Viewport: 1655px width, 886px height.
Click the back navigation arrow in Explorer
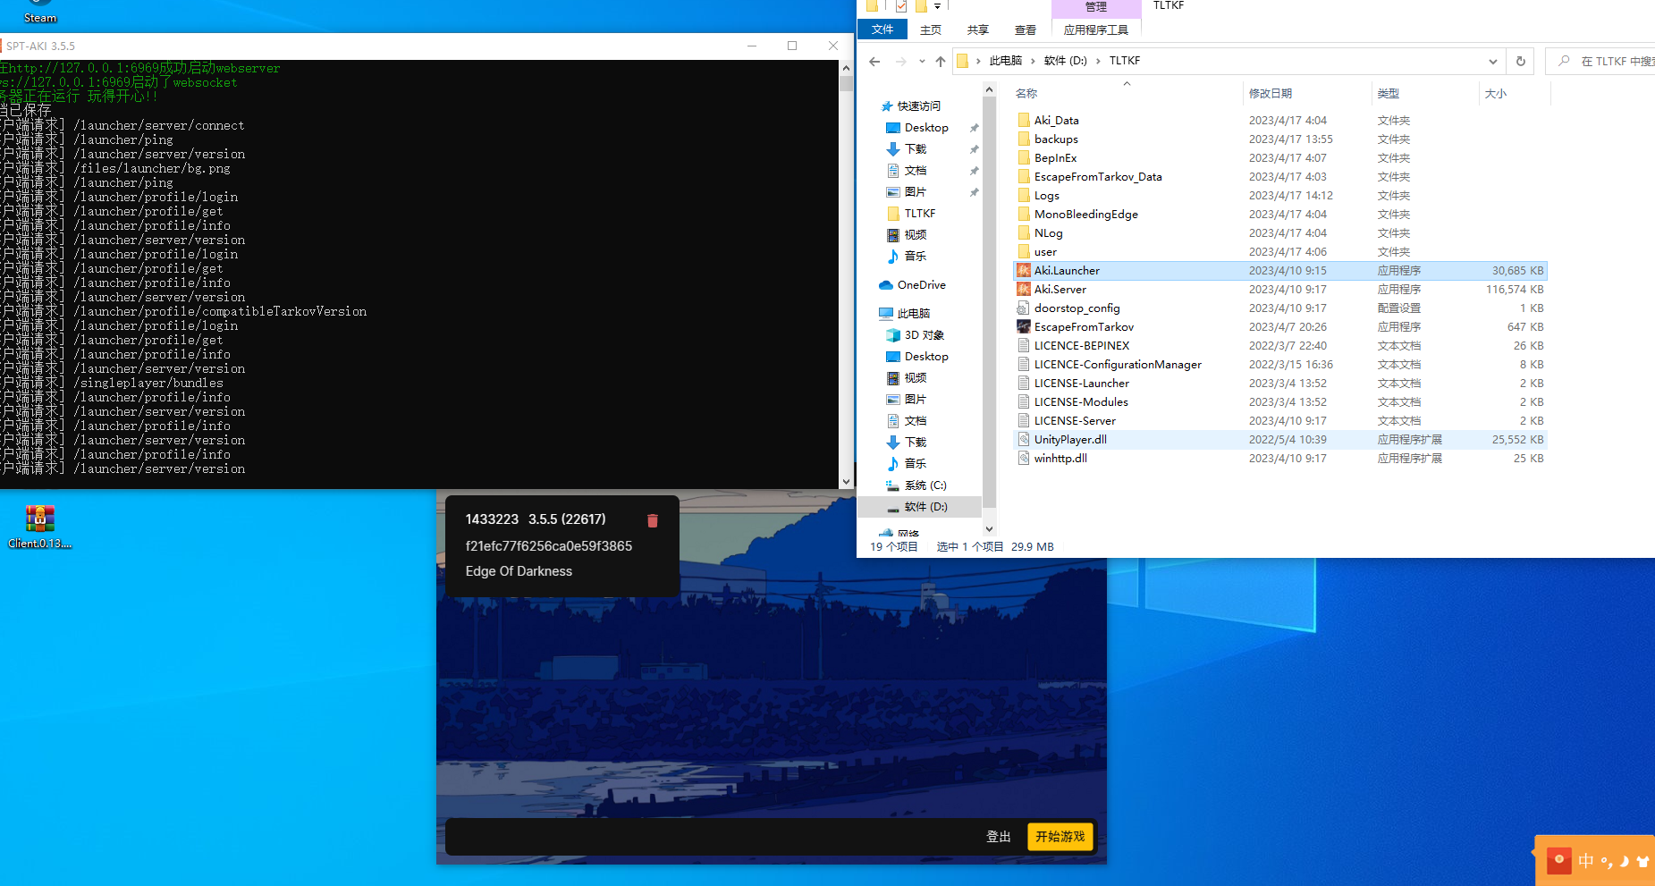tap(874, 62)
